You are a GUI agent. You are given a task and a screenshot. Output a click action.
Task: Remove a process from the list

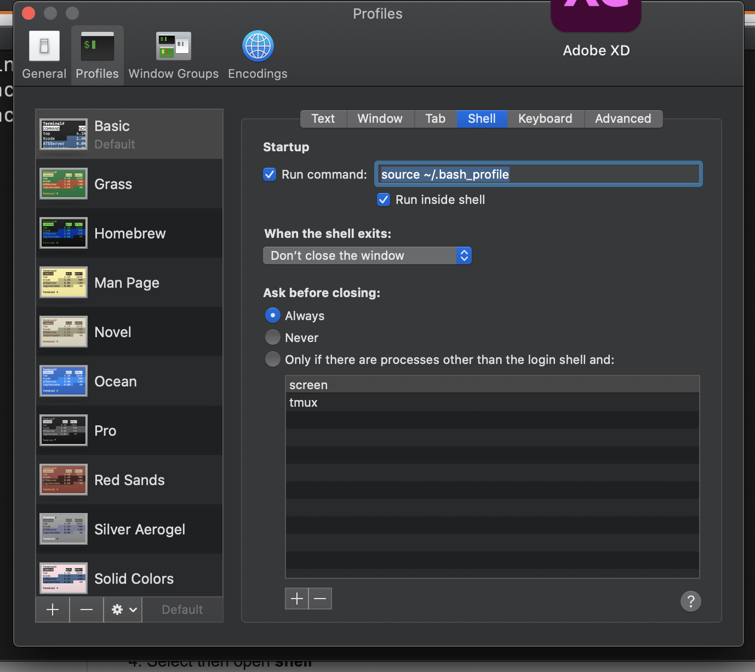(x=321, y=599)
